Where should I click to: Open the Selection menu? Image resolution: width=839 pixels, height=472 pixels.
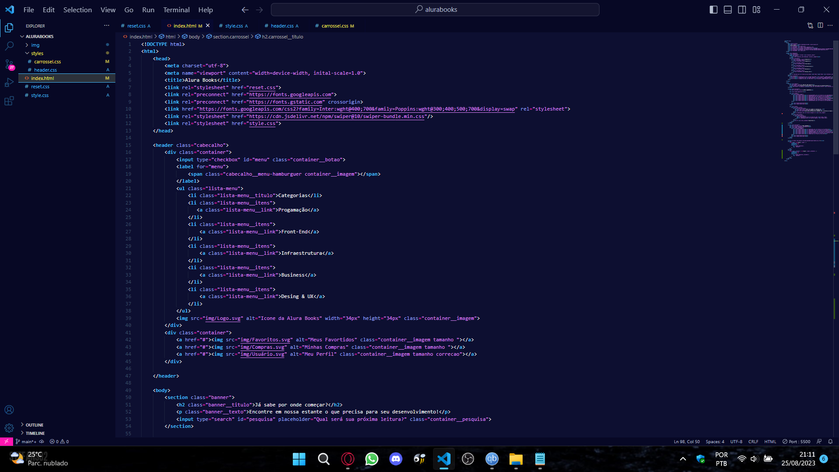tap(77, 10)
